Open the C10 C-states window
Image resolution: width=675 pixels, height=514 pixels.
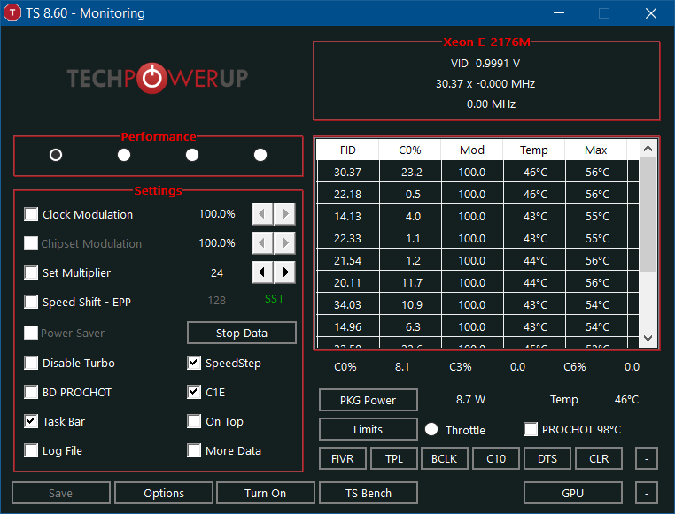pyautogui.click(x=496, y=458)
